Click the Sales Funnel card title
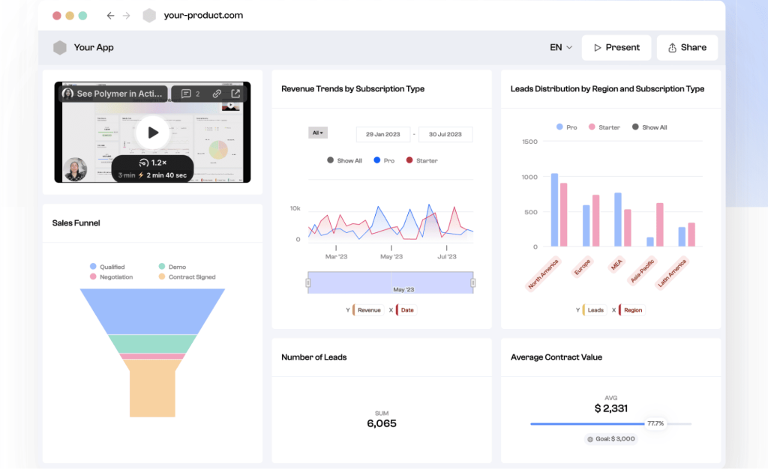The width and height of the screenshot is (768, 469). pos(76,223)
